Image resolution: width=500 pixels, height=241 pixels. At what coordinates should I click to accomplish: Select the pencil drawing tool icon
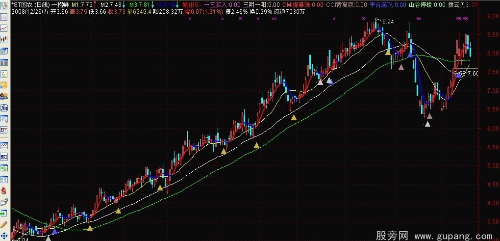pos(4,224)
